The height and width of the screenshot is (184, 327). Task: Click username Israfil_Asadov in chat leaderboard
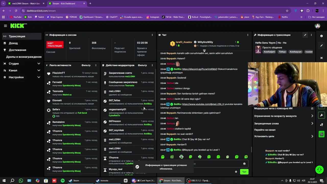184,42
